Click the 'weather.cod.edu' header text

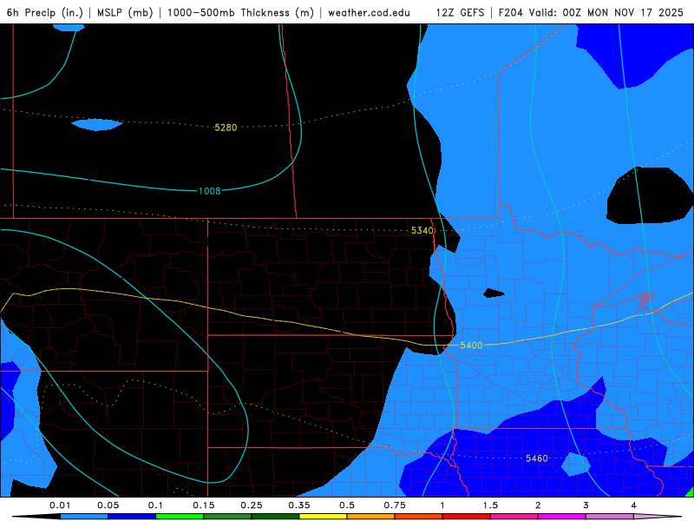click(x=369, y=12)
